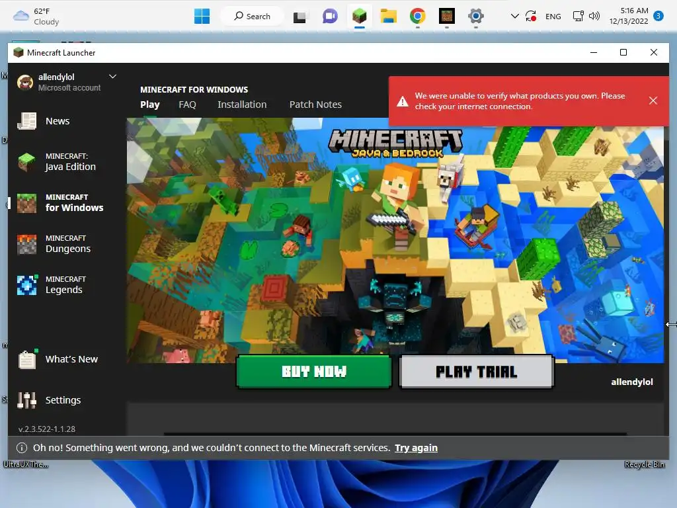The width and height of the screenshot is (677, 508).
Task: Maximize the Minecraft Launcher window
Action: [x=623, y=52]
